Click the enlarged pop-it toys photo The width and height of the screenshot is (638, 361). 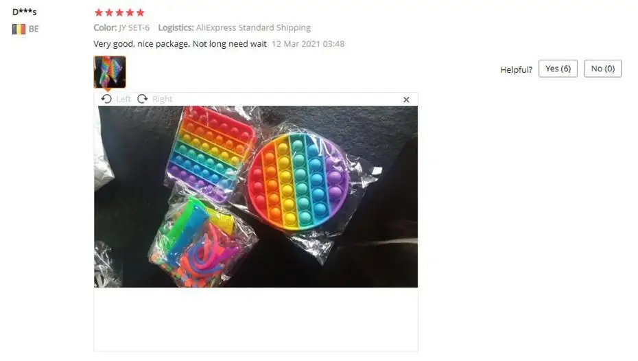point(256,196)
